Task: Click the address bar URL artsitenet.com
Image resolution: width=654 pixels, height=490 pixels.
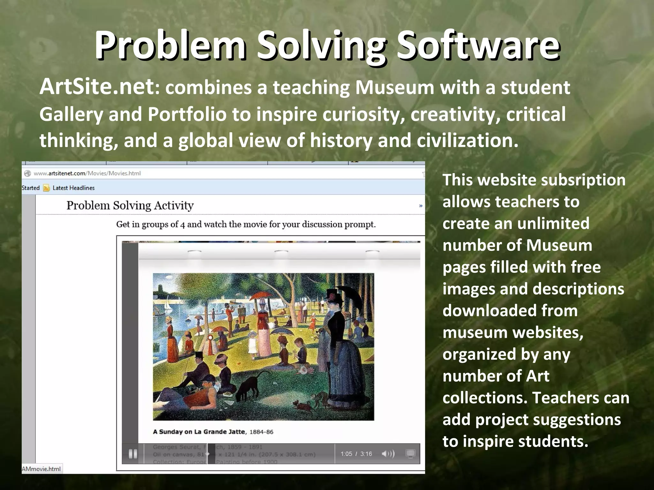Action: tap(87, 173)
